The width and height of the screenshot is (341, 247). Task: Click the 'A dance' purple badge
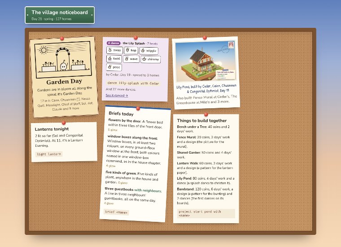pyautogui.click(x=114, y=43)
